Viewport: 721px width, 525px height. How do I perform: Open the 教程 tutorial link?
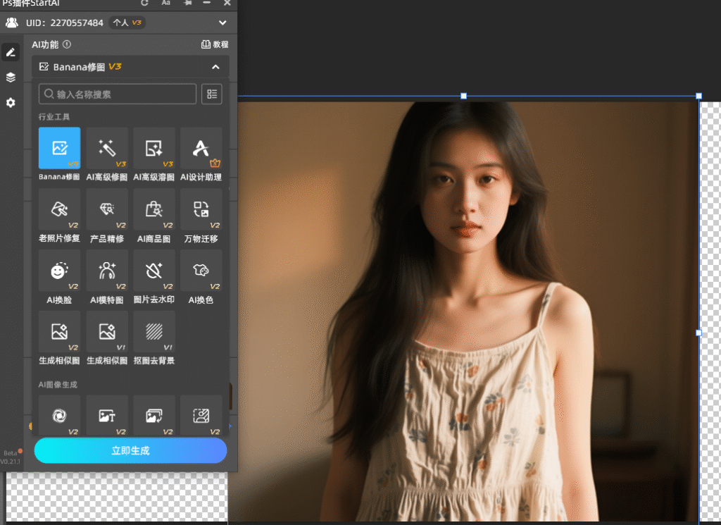click(x=215, y=44)
